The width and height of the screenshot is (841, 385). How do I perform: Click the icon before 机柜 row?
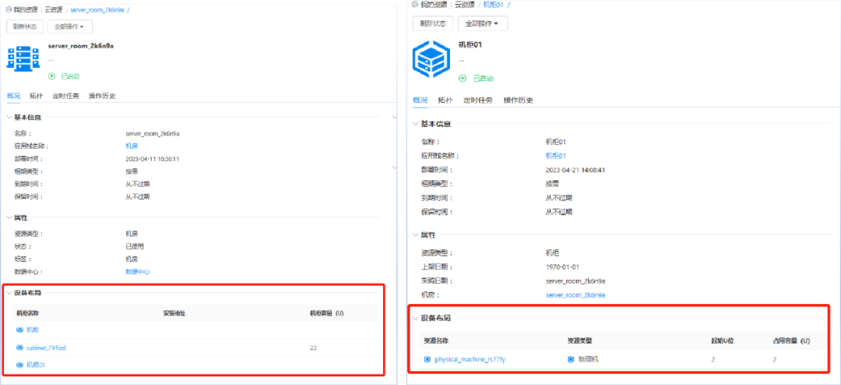click(x=19, y=330)
